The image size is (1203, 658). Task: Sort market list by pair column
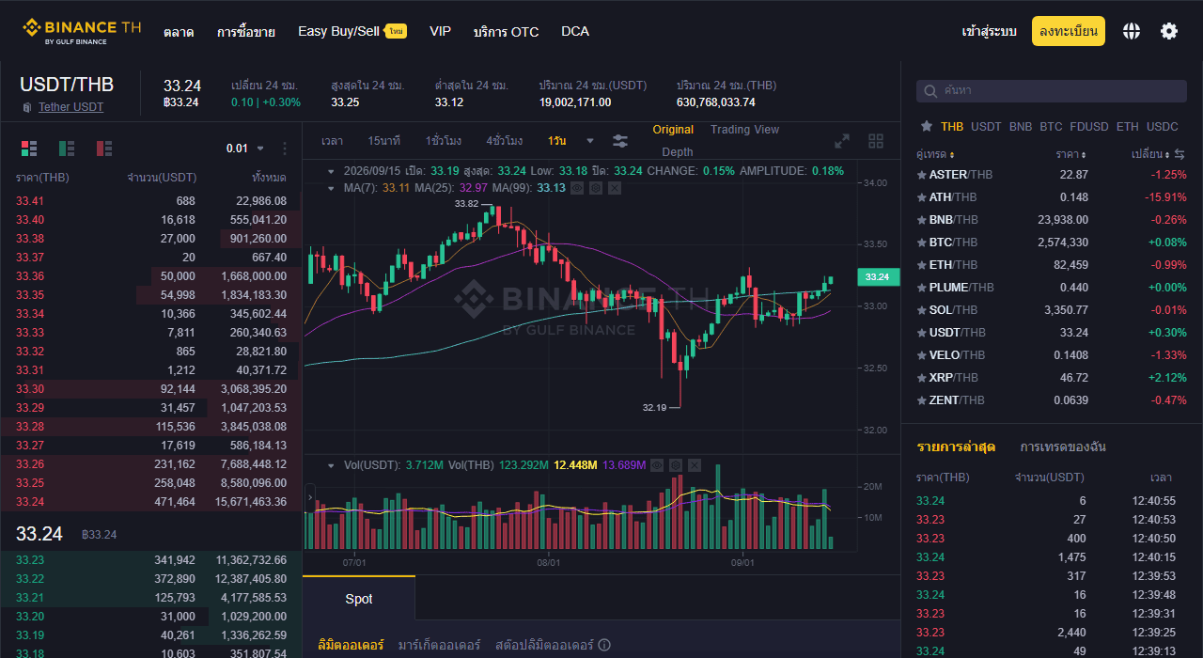[935, 154]
